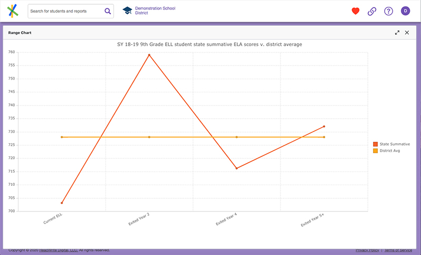Type in the students and reports search field
This screenshot has width=421, height=255.
[x=66, y=11]
